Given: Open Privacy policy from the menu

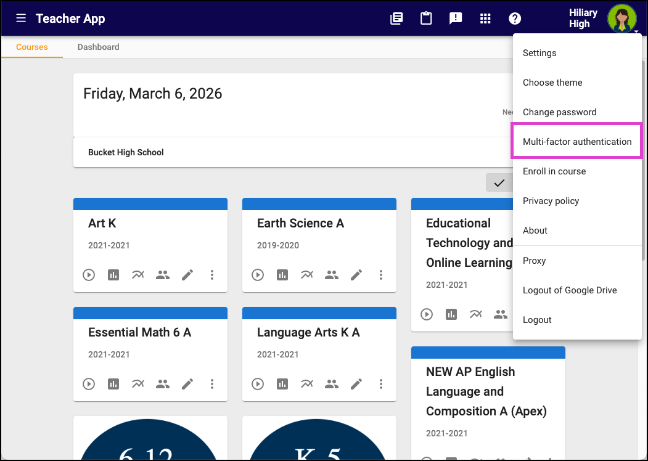Looking at the screenshot, I should [577, 201].
